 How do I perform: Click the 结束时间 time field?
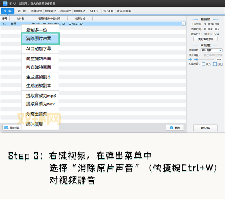point(211,29)
